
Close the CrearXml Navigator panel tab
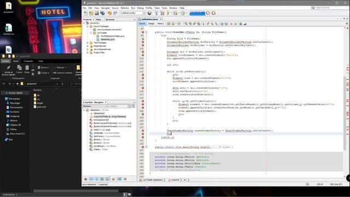[106, 102]
